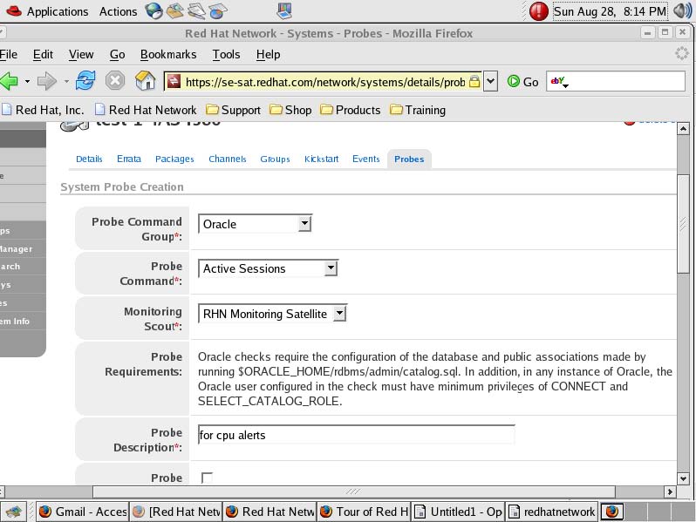The image size is (696, 522).
Task: Open the Firefox File menu
Action: tap(9, 54)
